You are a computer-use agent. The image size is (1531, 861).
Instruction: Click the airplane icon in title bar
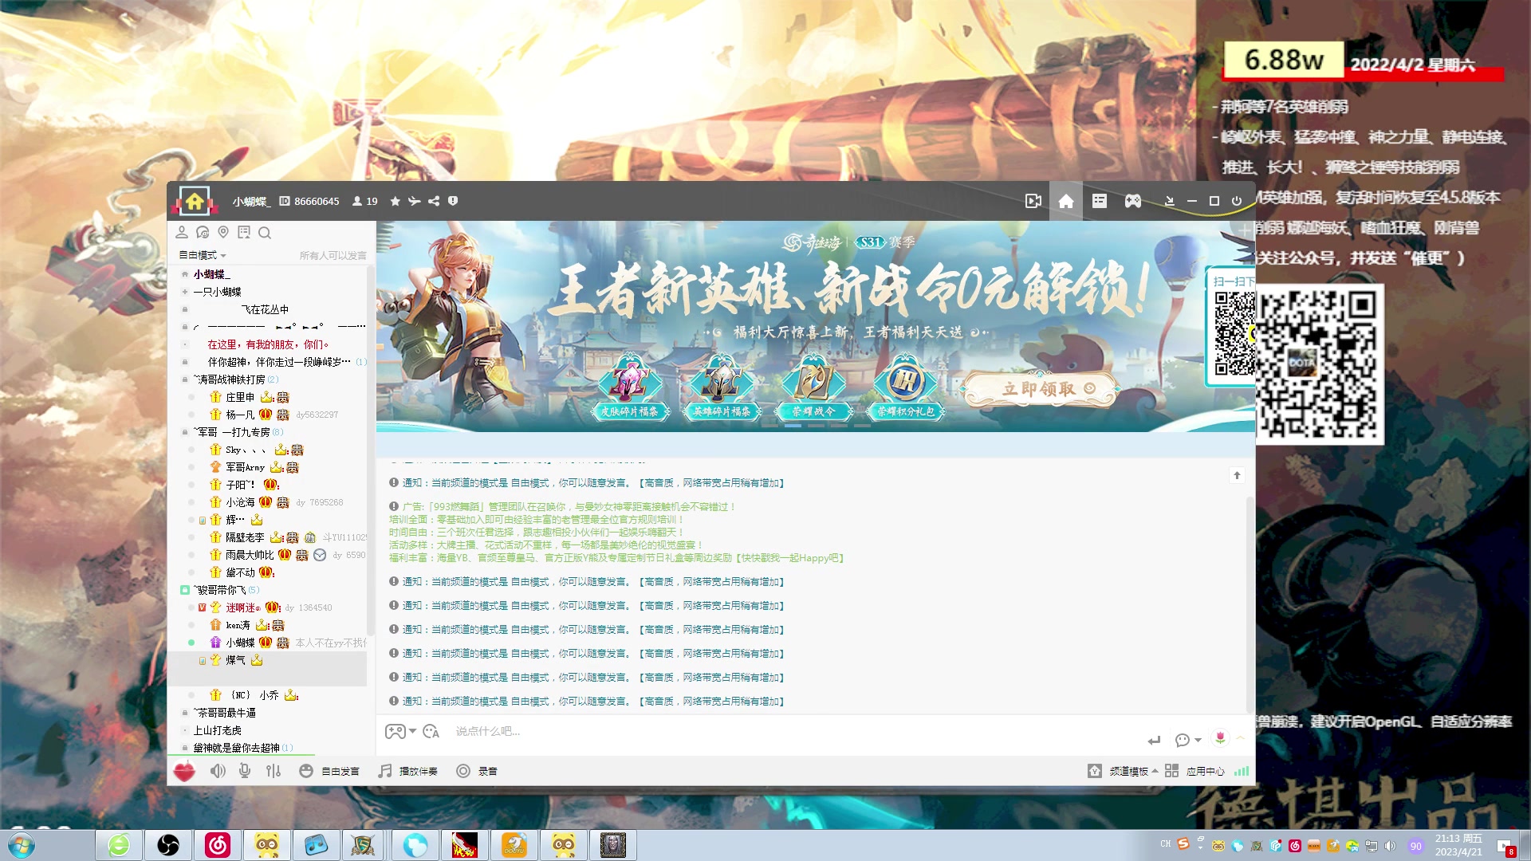point(414,201)
